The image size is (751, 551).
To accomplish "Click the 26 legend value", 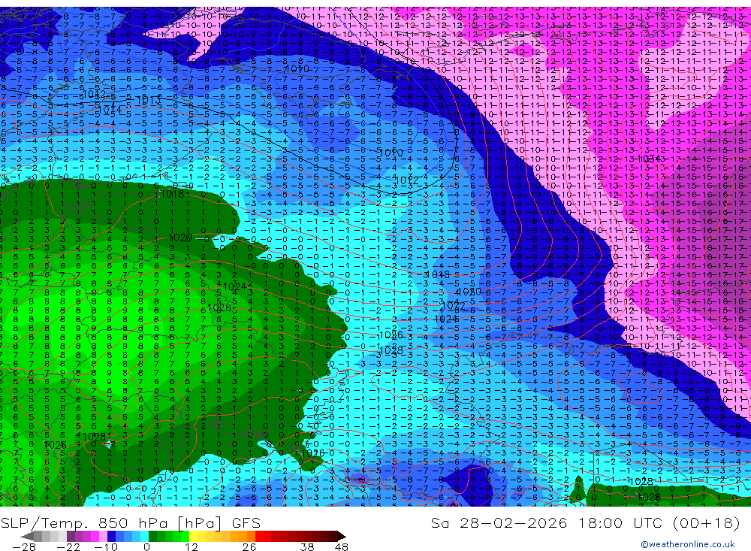I will [249, 546].
